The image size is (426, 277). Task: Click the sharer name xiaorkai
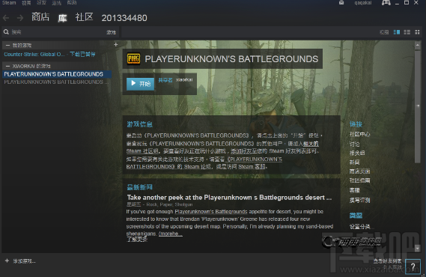point(184,80)
